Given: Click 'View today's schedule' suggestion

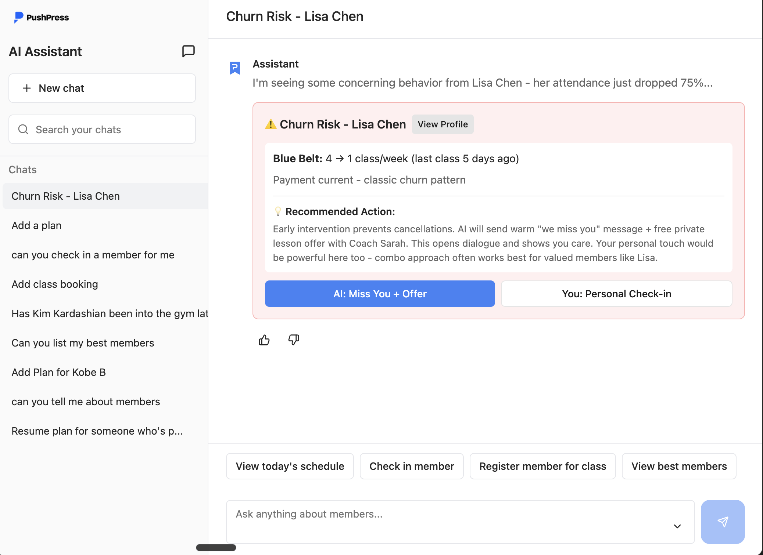Looking at the screenshot, I should pos(290,466).
